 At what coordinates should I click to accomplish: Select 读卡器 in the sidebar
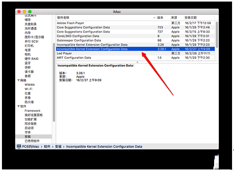click(29, 72)
